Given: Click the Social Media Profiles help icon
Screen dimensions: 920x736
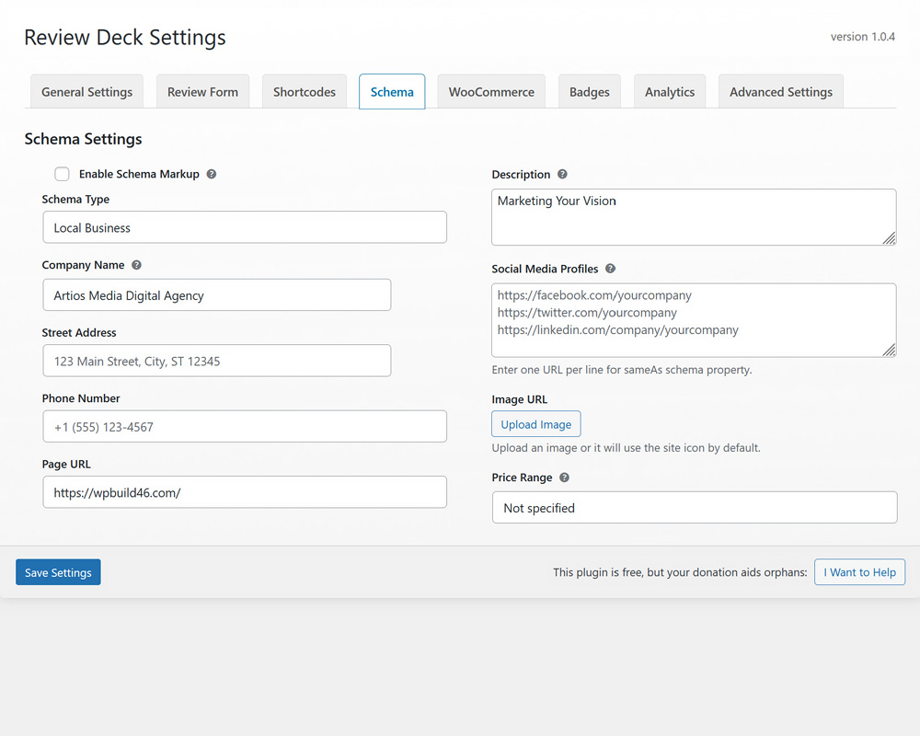Looking at the screenshot, I should coord(610,269).
